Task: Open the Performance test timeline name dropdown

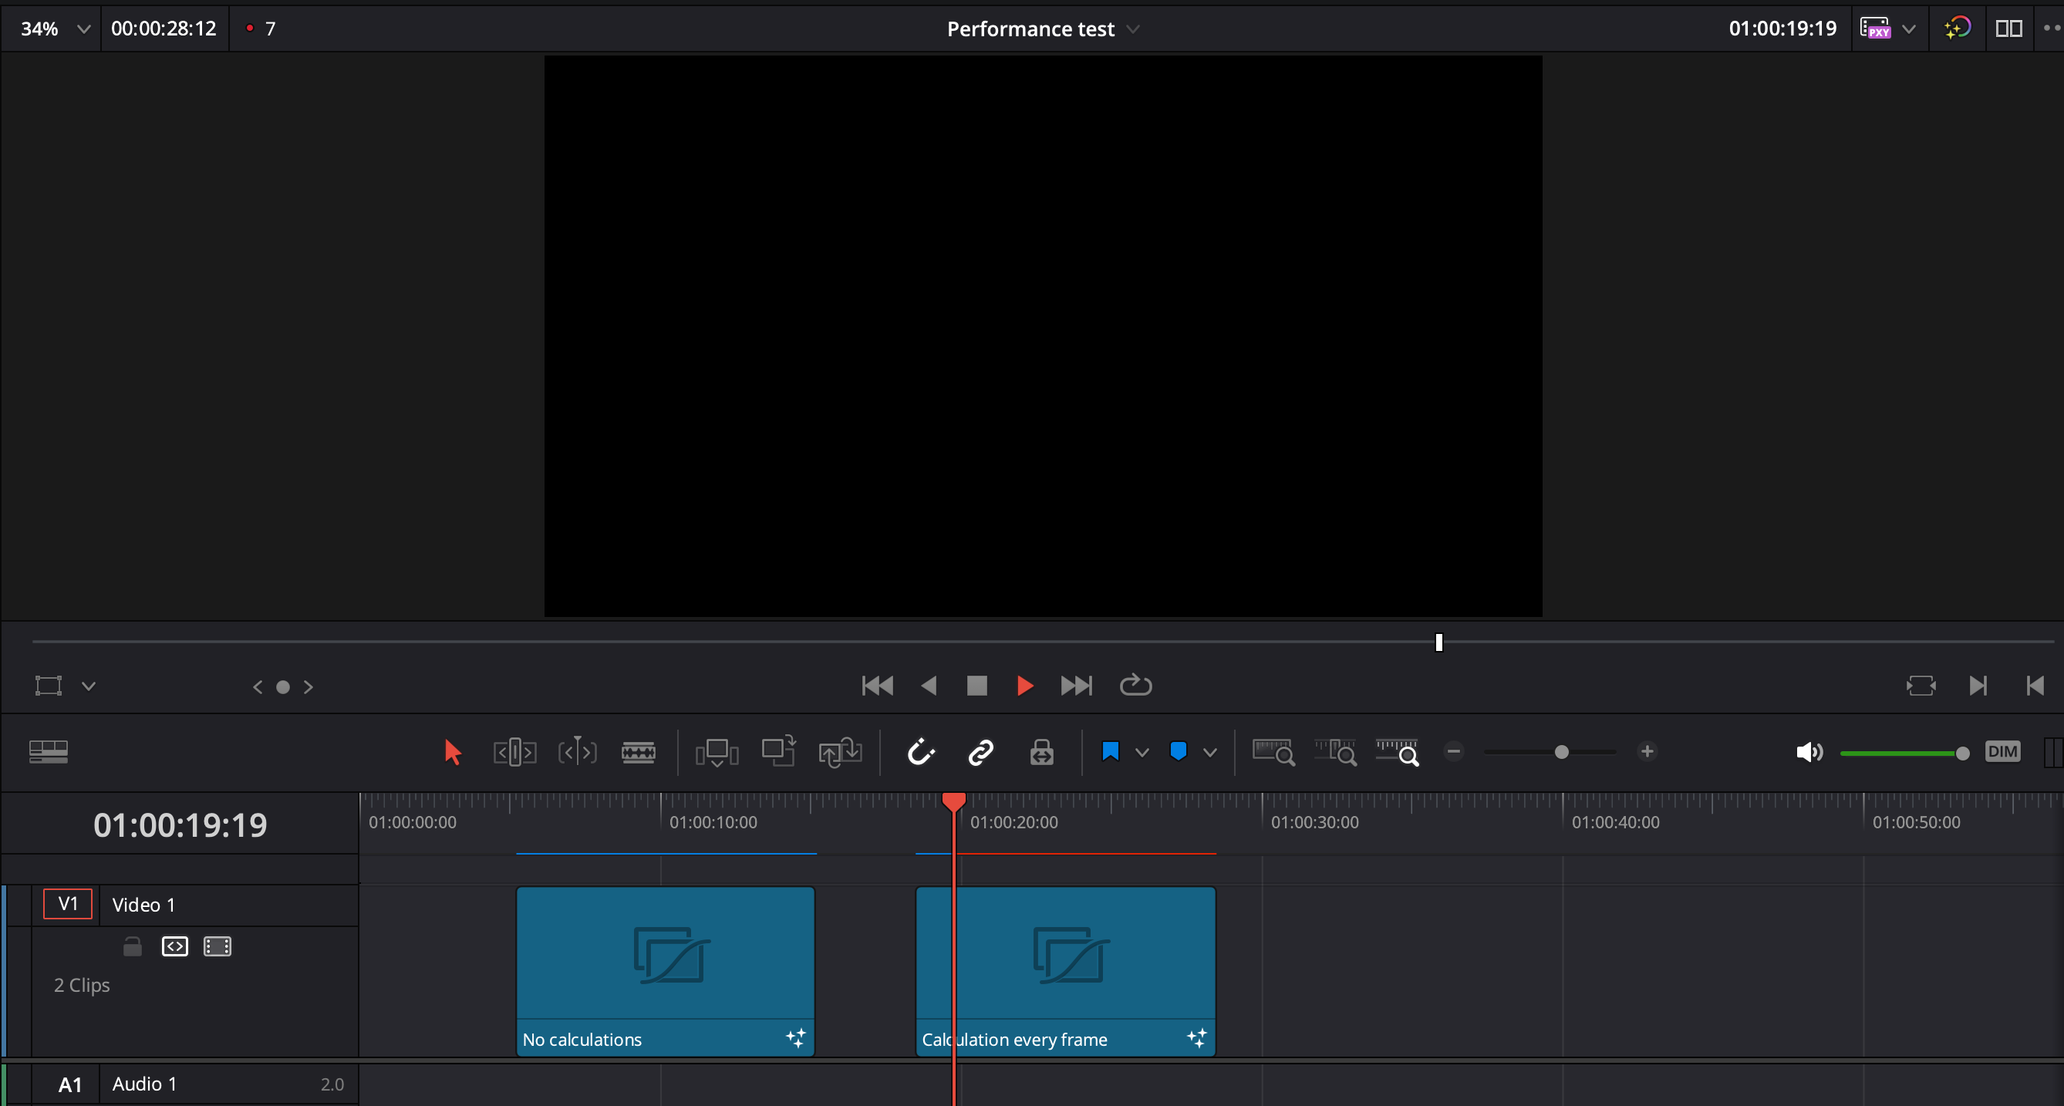Action: tap(1133, 29)
